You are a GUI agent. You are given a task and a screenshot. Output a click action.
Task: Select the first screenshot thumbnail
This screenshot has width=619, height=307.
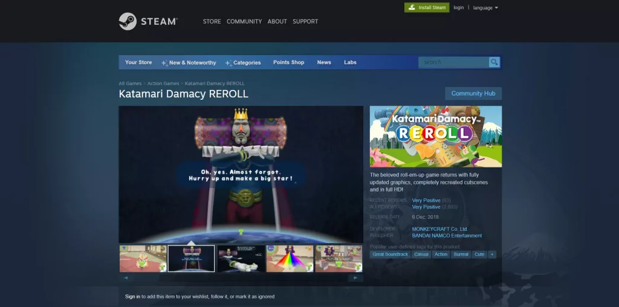coord(143,259)
